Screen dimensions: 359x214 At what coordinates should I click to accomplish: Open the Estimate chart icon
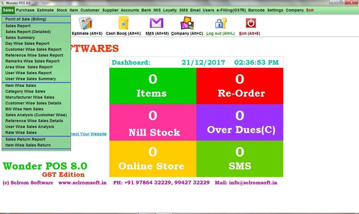click(x=86, y=23)
